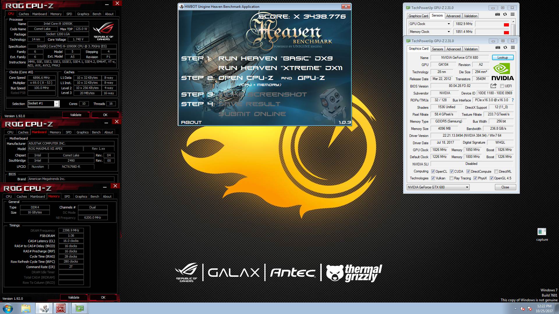Open the Socket #1 selection dropdown in CPU-Z

pyautogui.click(x=43, y=104)
